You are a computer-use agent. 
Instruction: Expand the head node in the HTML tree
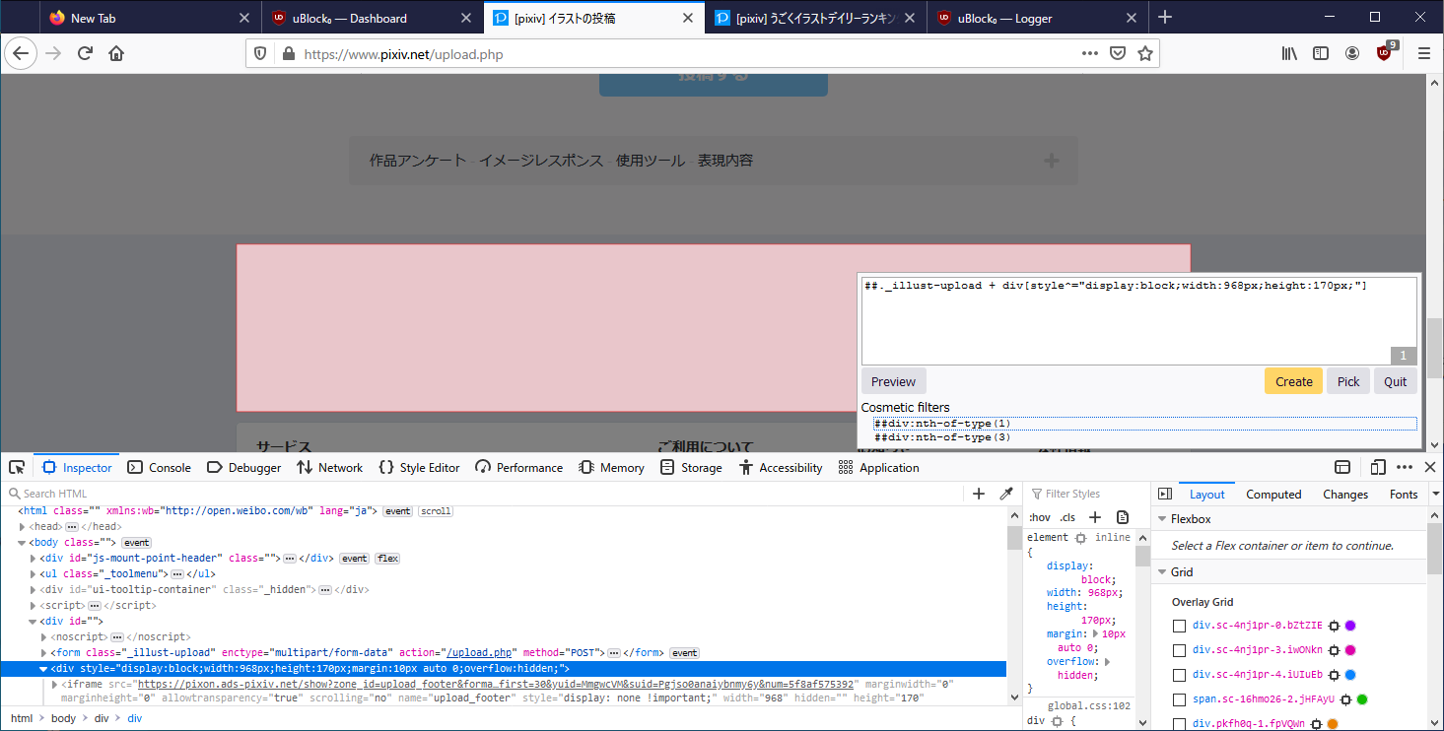click(x=21, y=526)
